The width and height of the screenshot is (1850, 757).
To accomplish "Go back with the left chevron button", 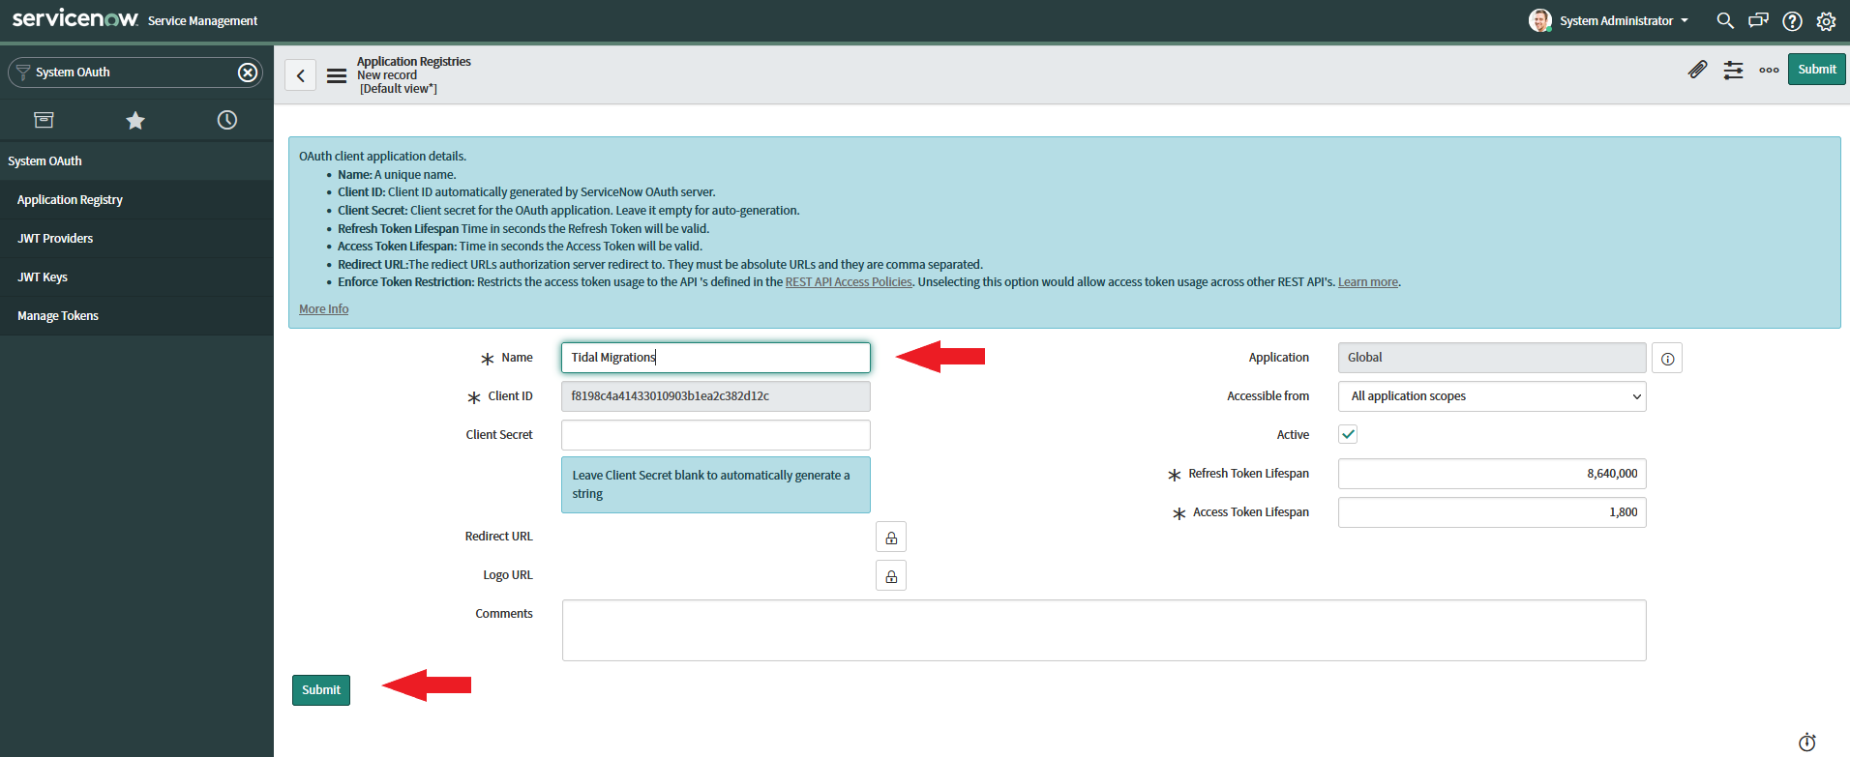I will (300, 75).
